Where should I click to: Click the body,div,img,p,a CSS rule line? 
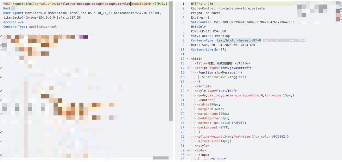246,95
